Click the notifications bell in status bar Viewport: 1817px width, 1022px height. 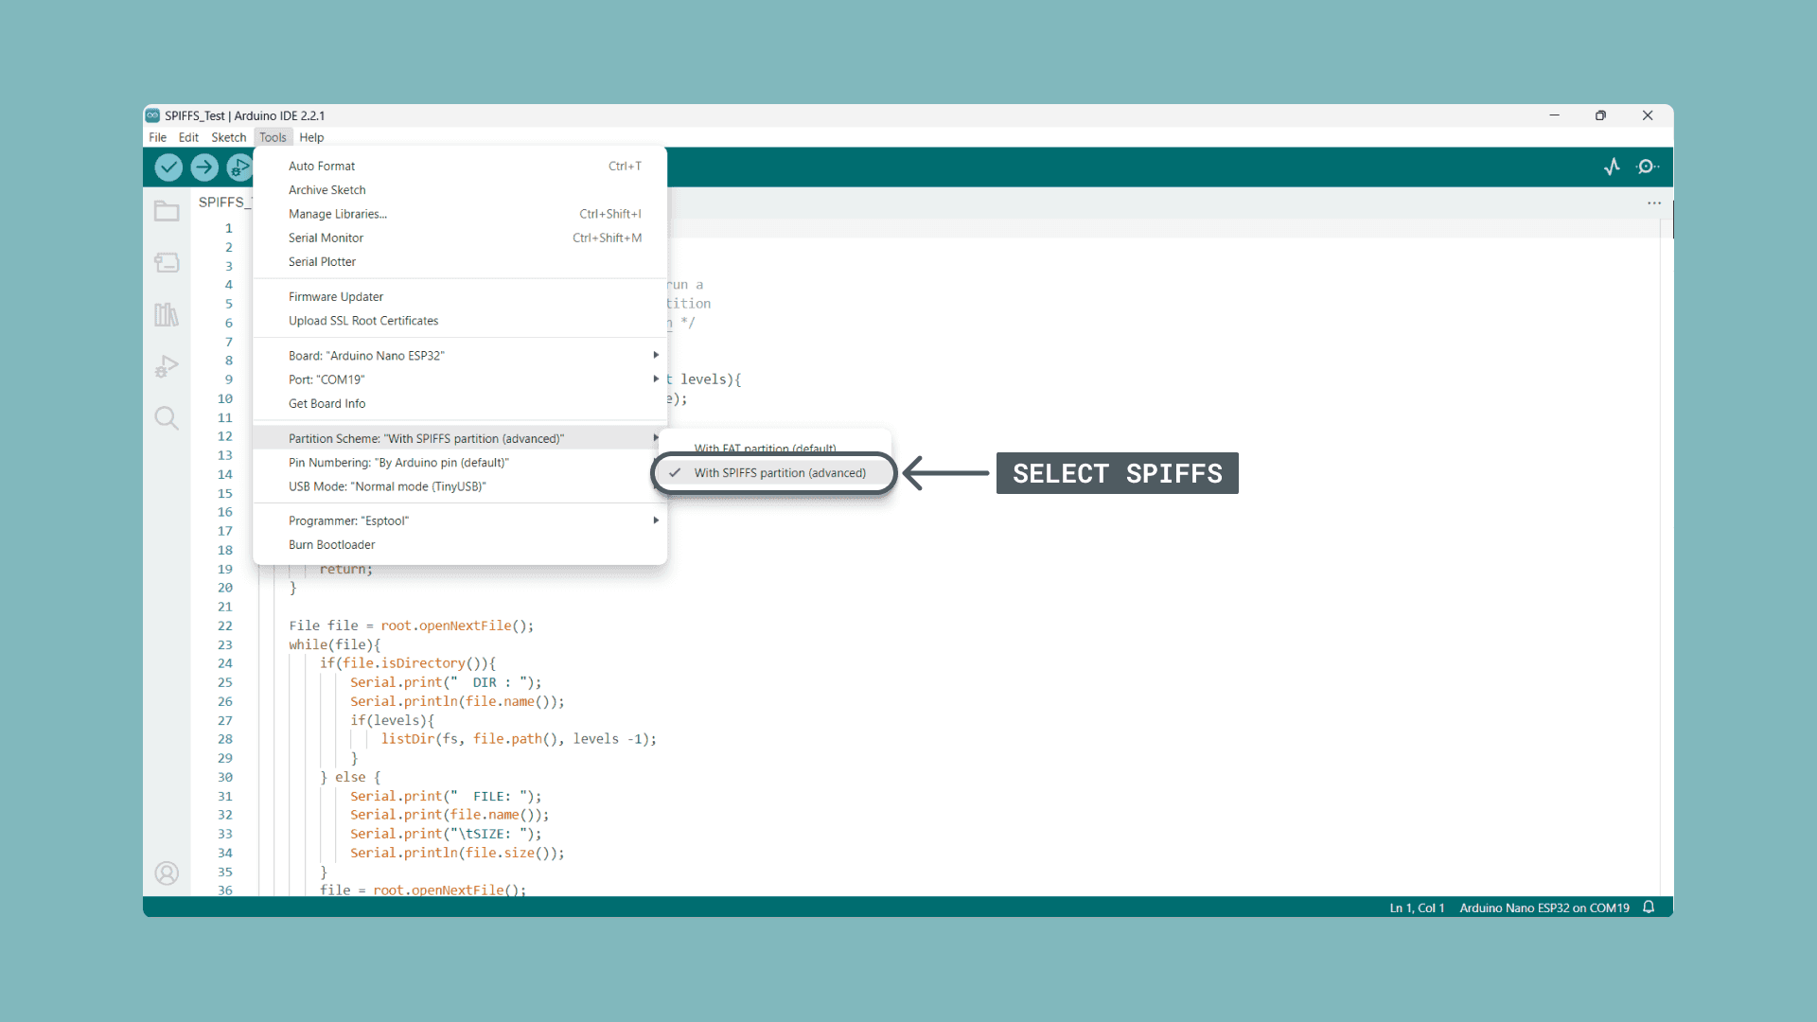pos(1649,907)
